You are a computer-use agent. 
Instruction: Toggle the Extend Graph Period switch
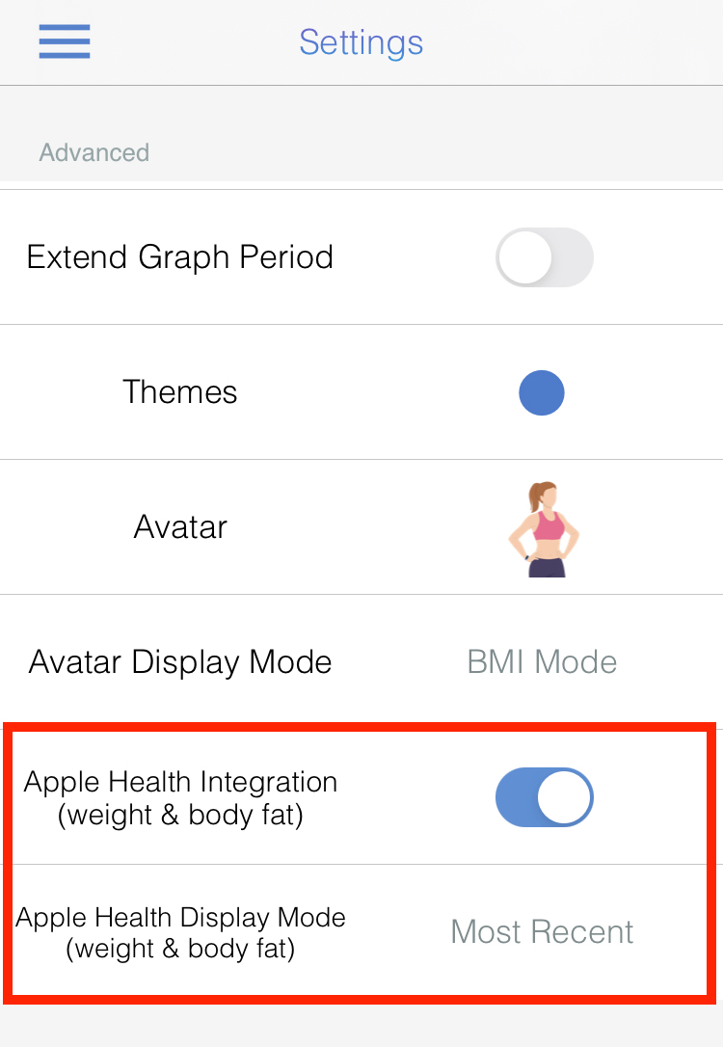click(544, 257)
